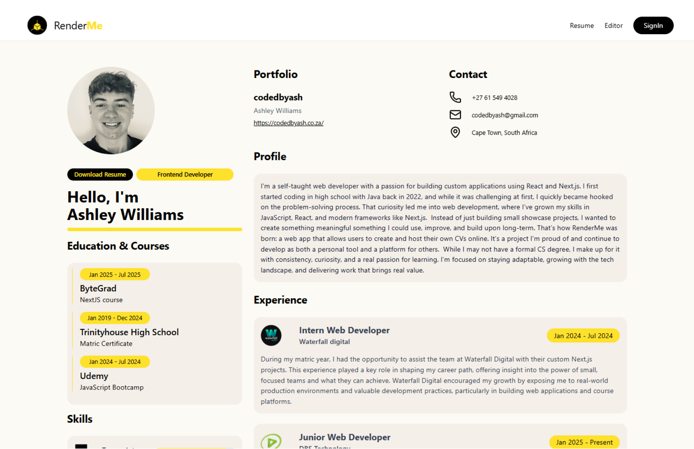Click Ashley Williams profile photo
Viewport: 694px width, 449px height.
[111, 111]
